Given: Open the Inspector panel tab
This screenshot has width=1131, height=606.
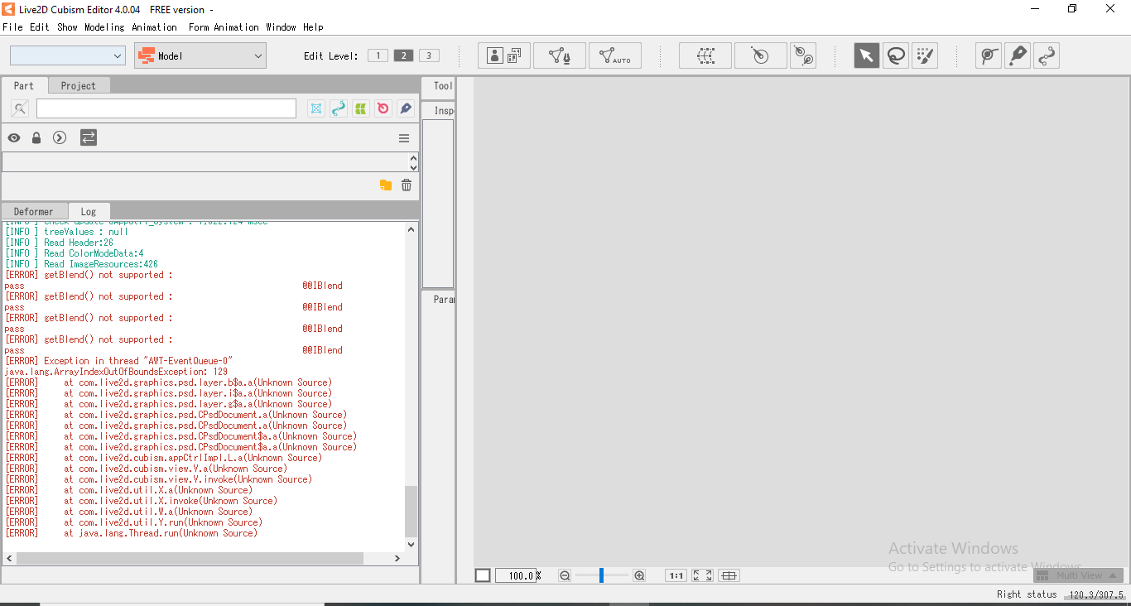Looking at the screenshot, I should (439, 110).
